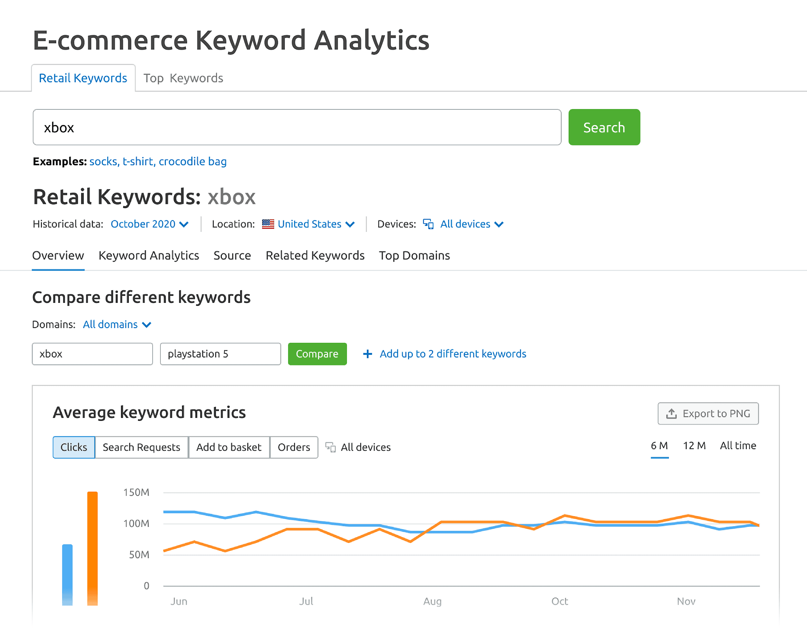Image resolution: width=807 pixels, height=633 pixels.
Task: Click the orange playstation 5 summary bar
Action: tap(93, 548)
